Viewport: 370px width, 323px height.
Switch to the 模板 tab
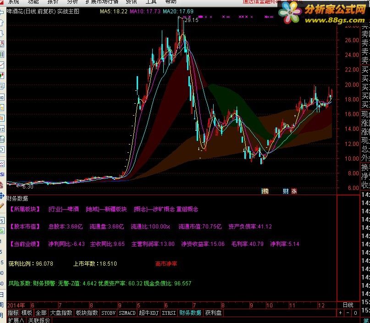[27, 313]
